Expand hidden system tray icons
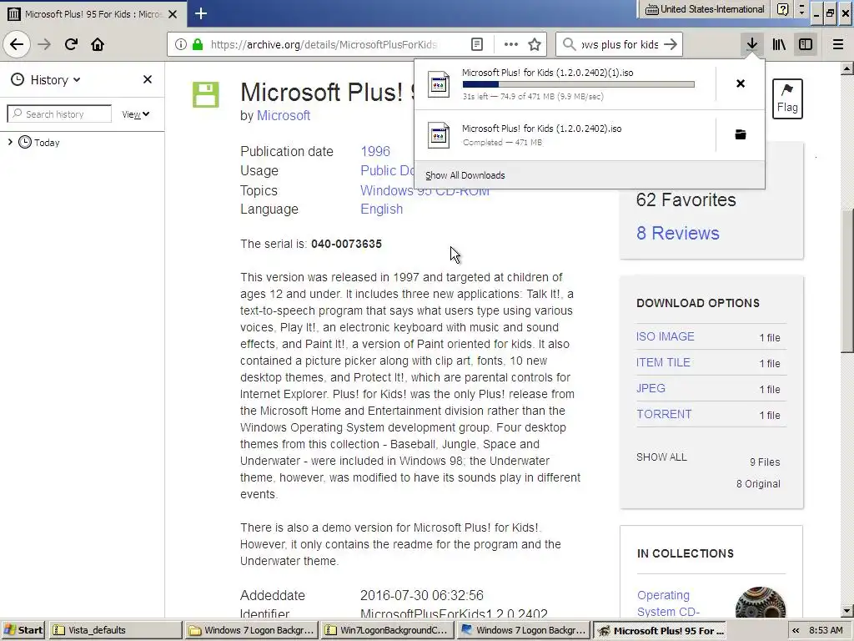 796,630
